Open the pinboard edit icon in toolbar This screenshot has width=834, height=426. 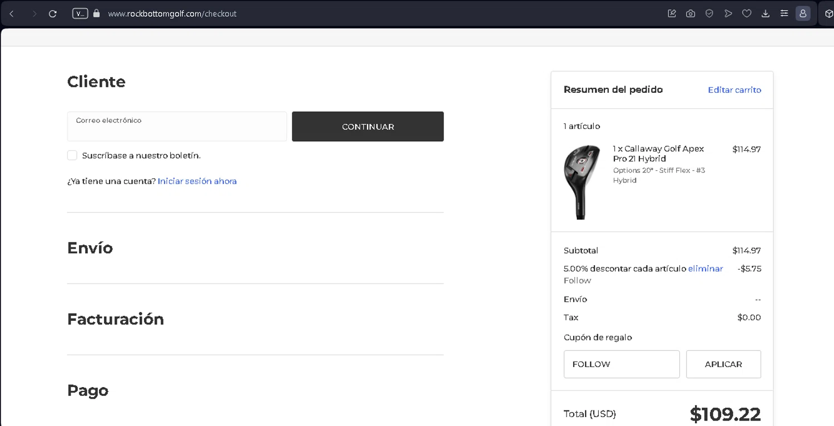pos(672,13)
